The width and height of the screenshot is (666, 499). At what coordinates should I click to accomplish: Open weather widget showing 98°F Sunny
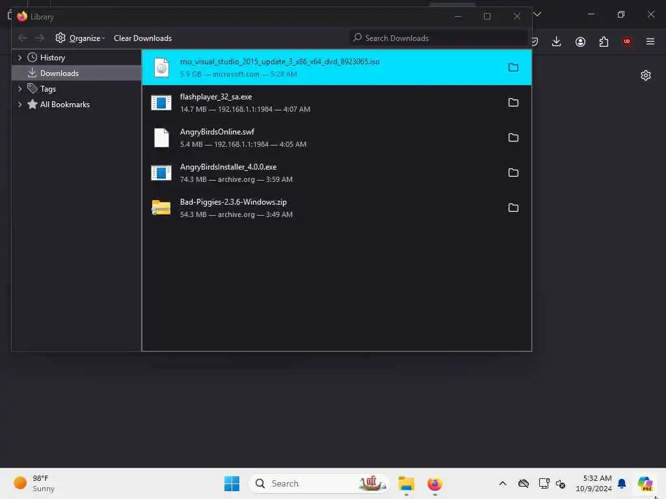[34, 483]
